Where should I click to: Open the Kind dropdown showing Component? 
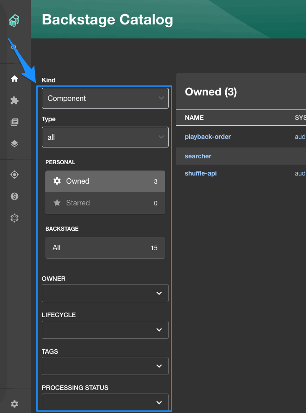pos(105,98)
